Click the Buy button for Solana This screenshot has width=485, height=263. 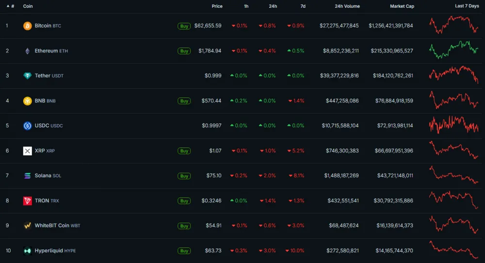(184, 176)
